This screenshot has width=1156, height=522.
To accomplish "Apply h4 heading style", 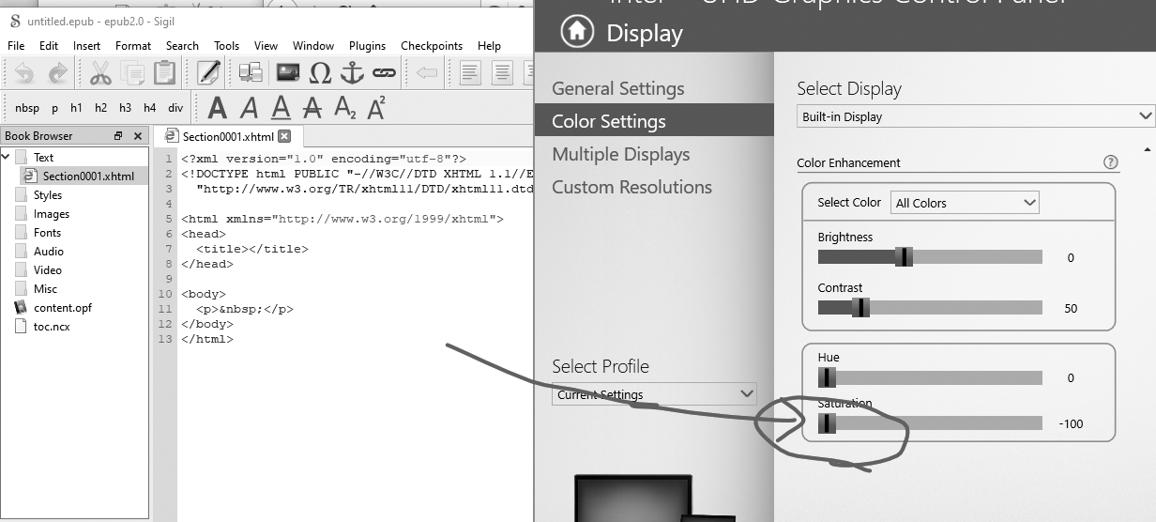I will click(x=149, y=108).
